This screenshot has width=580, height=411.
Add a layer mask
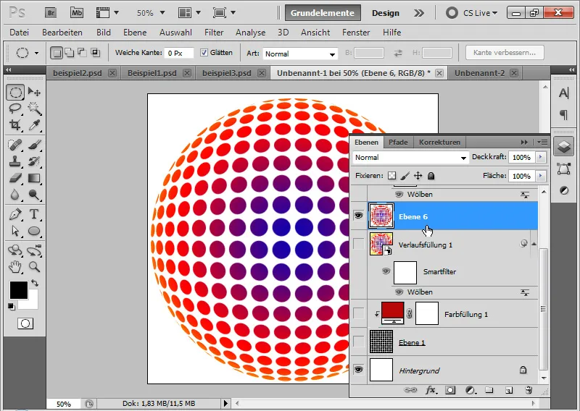tap(450, 390)
